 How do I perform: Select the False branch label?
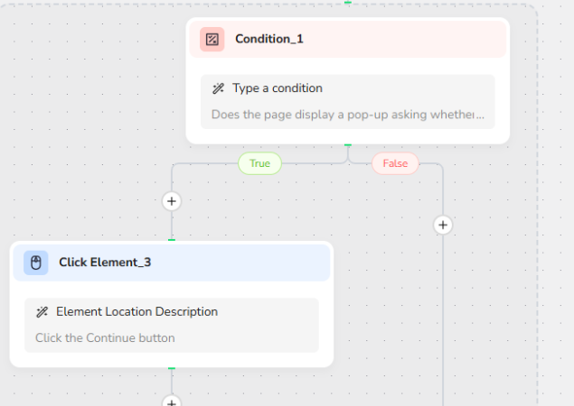point(395,163)
